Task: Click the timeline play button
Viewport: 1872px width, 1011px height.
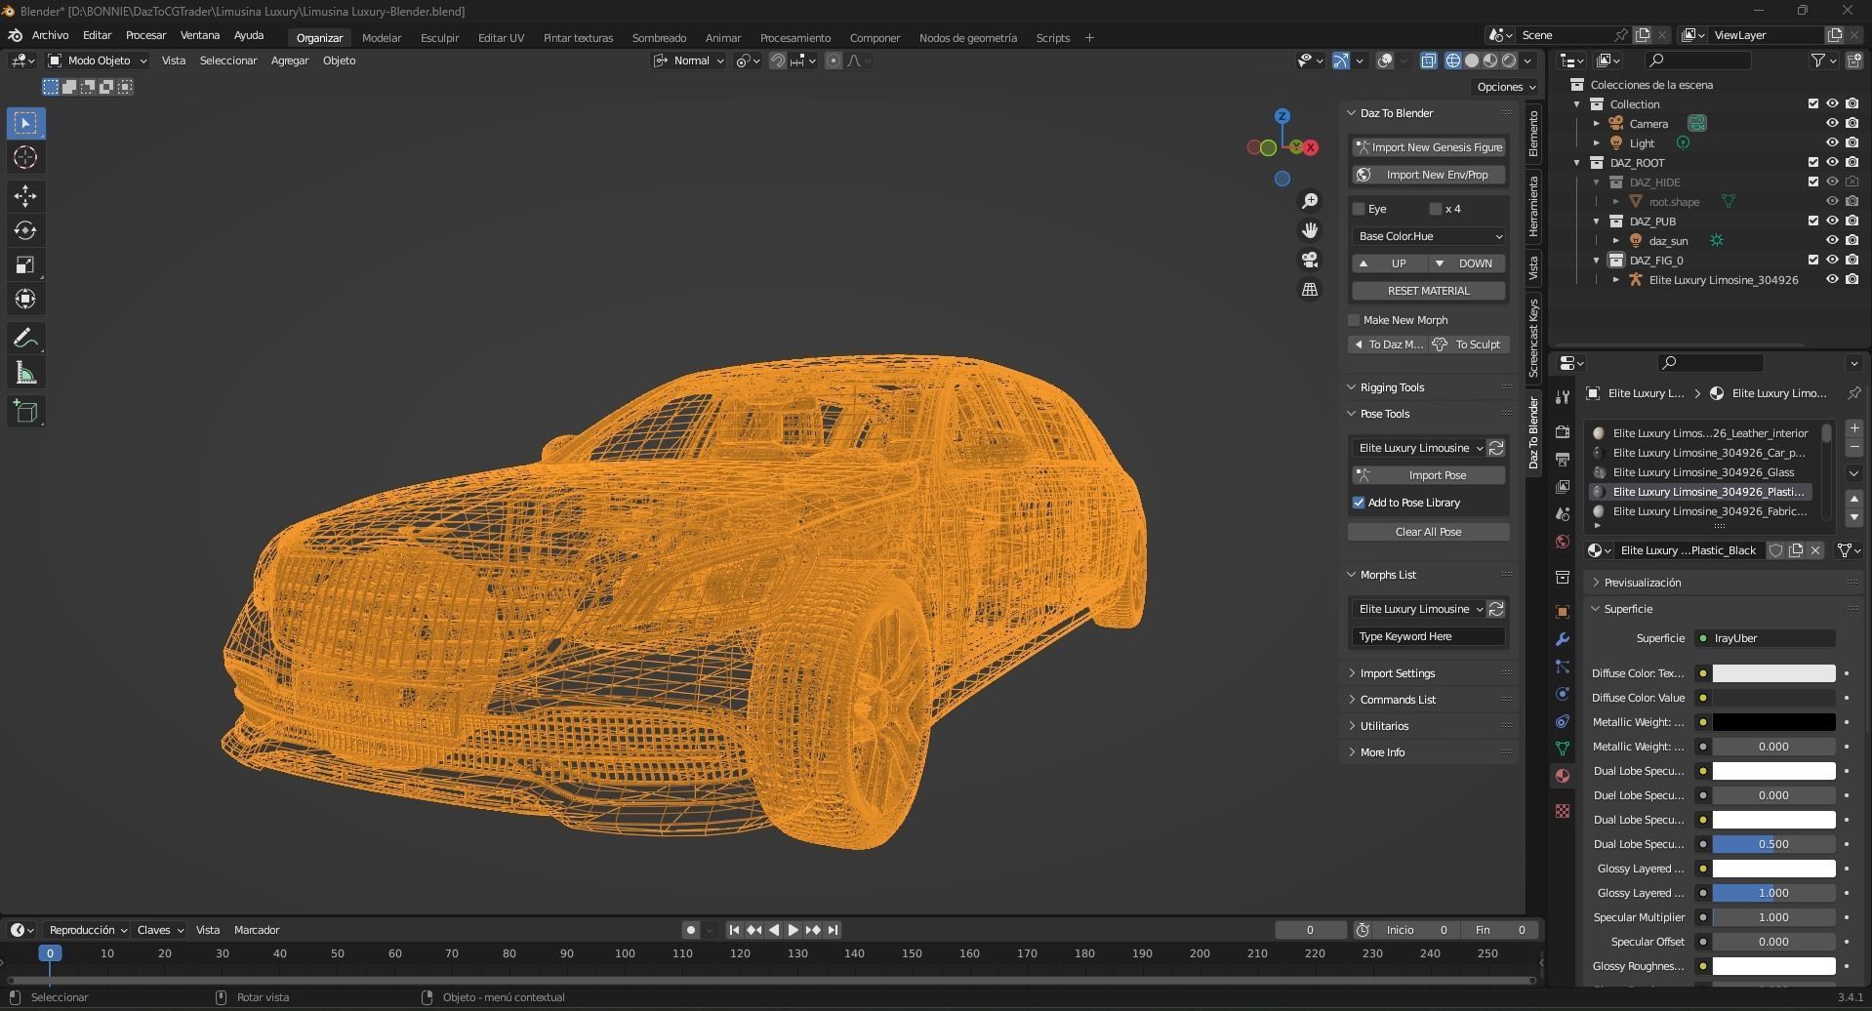Action: click(x=793, y=930)
